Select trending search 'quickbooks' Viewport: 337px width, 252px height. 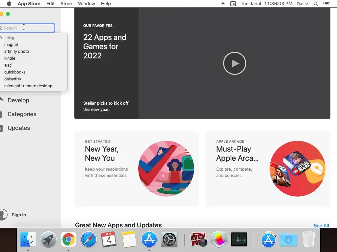[15, 72]
